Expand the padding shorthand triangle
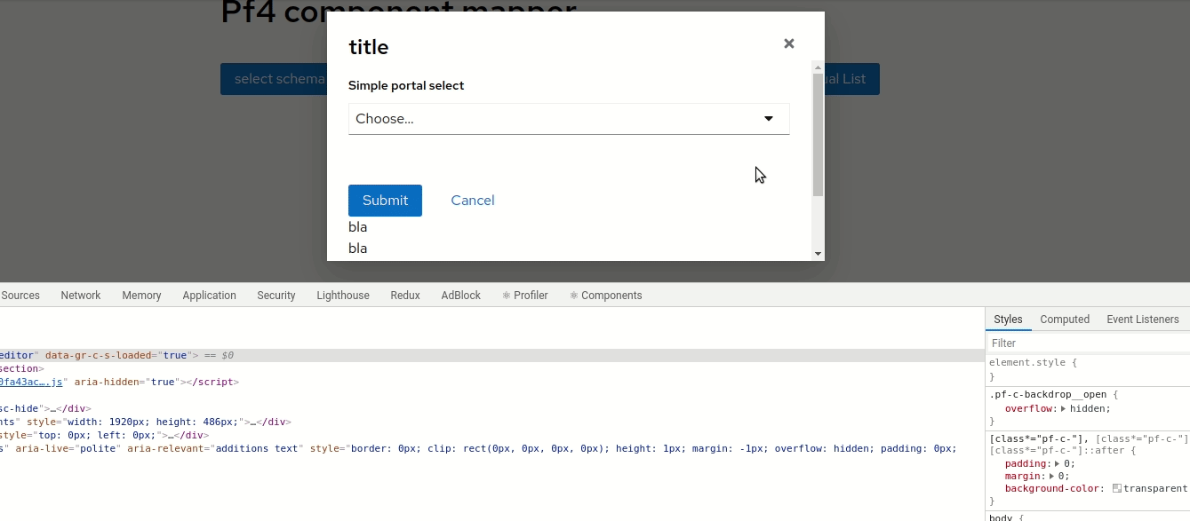 click(x=1057, y=464)
